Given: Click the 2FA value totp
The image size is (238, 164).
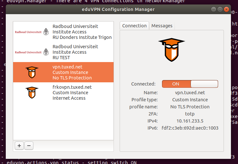Looking at the screenshot, I should click(190, 114).
